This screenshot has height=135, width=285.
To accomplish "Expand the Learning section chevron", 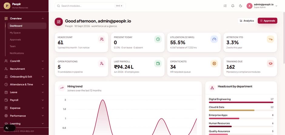I will (43, 123).
